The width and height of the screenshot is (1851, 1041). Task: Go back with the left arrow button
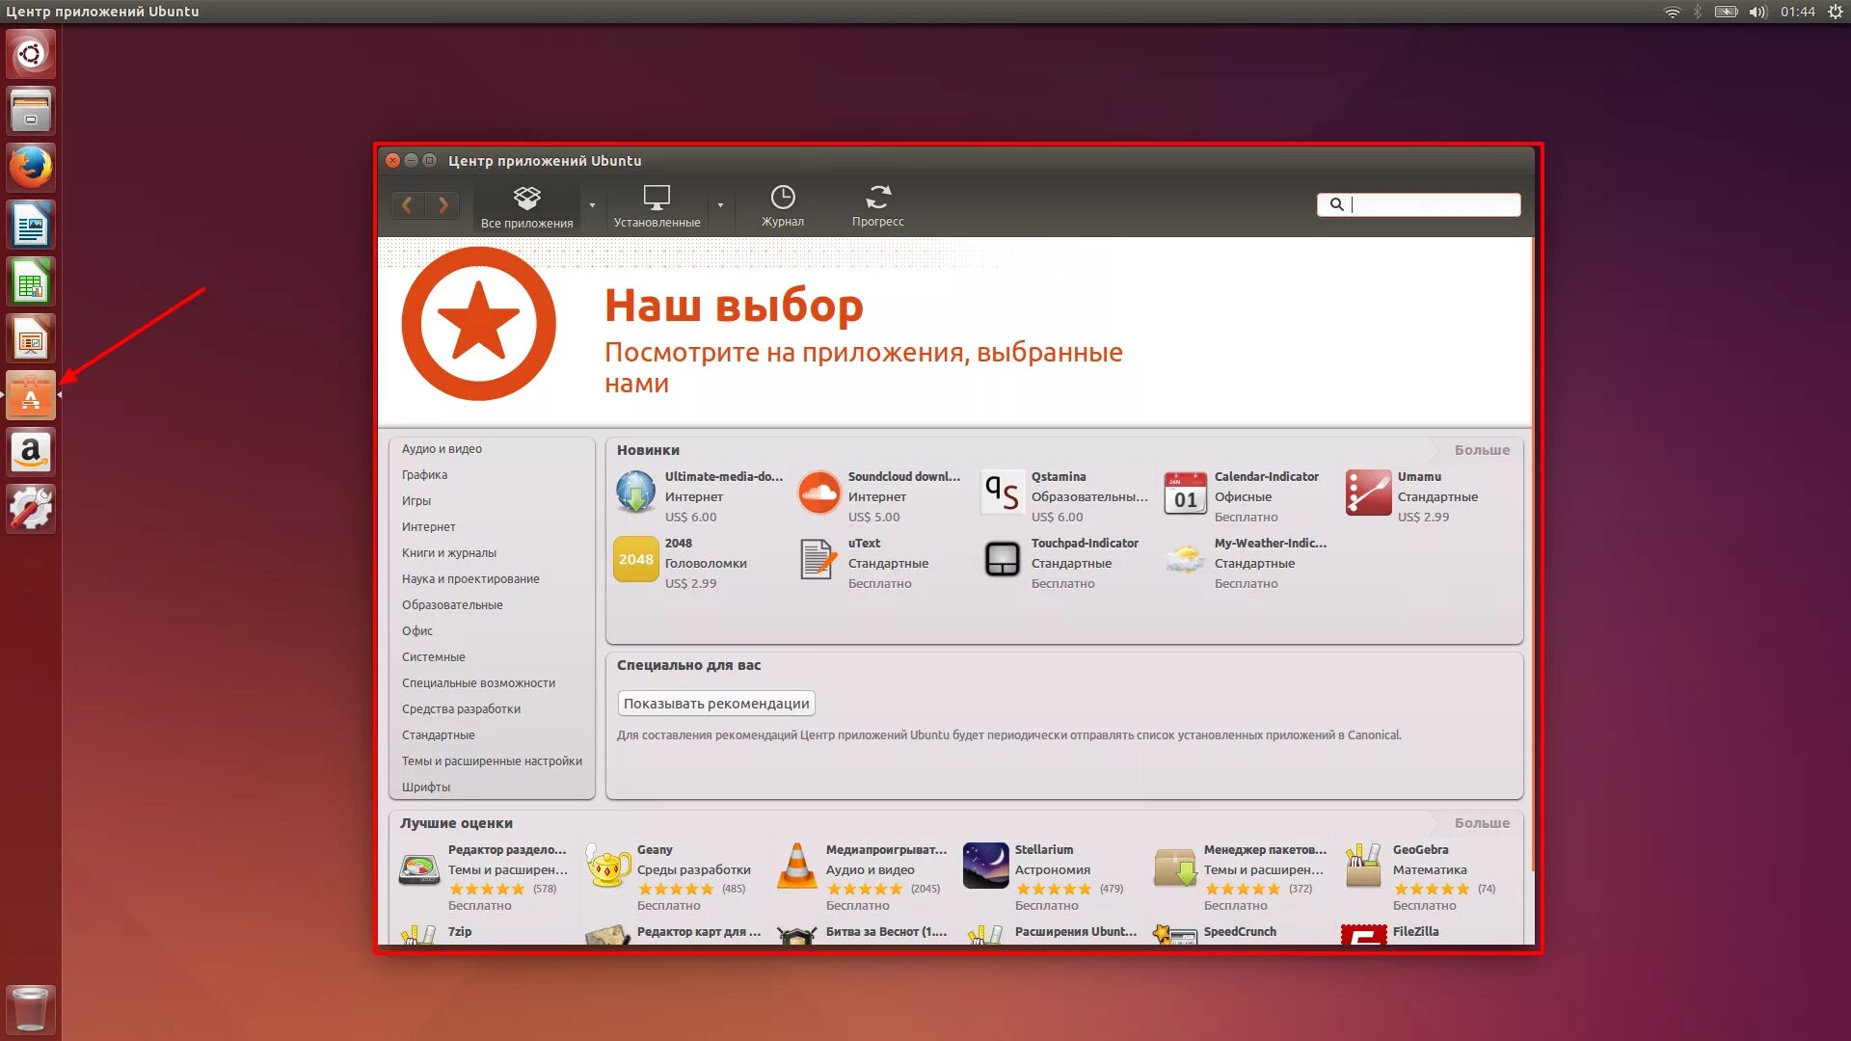(x=408, y=204)
